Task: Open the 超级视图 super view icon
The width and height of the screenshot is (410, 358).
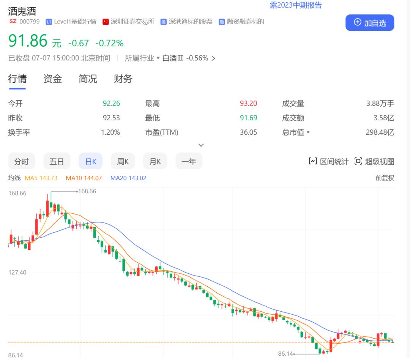Action: coord(358,161)
